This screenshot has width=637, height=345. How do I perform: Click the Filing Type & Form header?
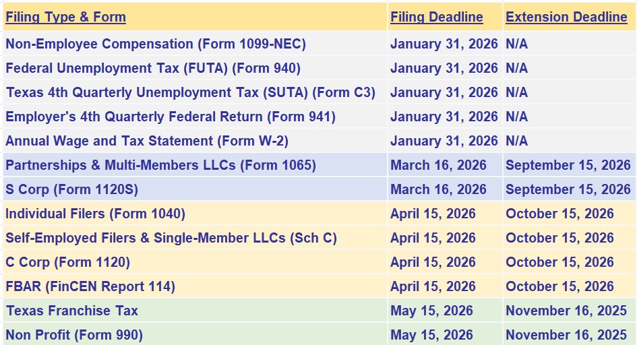coord(65,18)
